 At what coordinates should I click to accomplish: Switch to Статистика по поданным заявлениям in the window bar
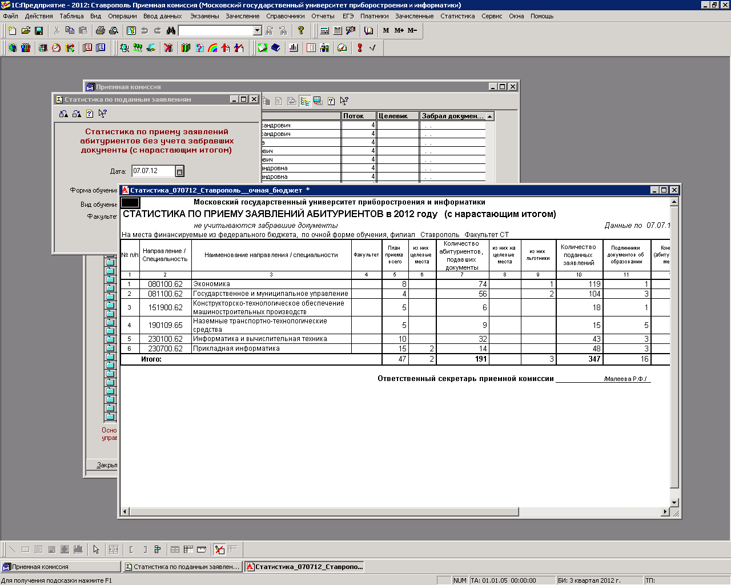(183, 567)
